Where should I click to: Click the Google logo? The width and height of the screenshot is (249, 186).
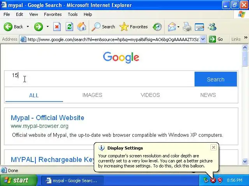tap(121, 57)
